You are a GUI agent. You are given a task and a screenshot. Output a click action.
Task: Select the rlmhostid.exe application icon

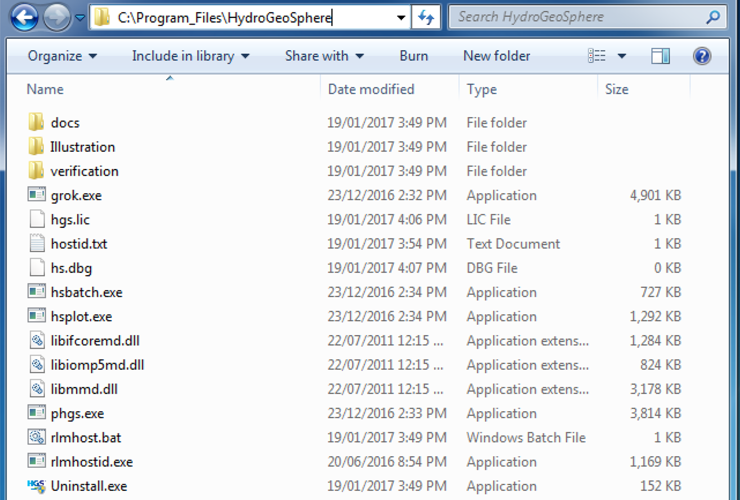pos(36,461)
